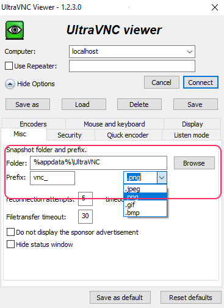224x308 pixels.
Task: Toggle Hide status window checkbox
Action: point(10,244)
